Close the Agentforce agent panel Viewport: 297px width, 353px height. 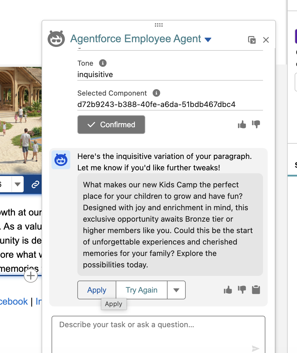(x=266, y=40)
